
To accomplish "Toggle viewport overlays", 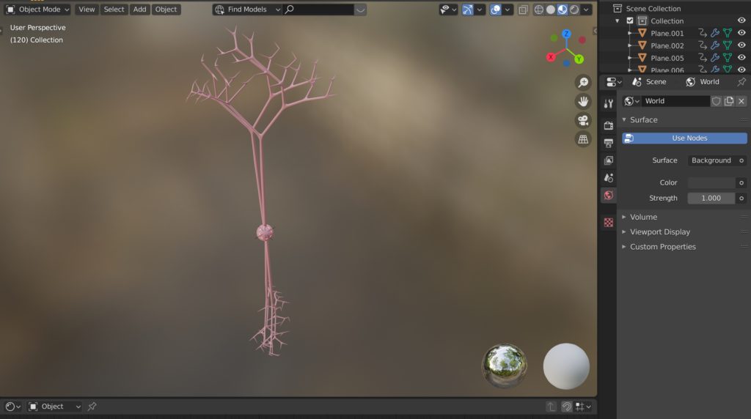I will [496, 10].
